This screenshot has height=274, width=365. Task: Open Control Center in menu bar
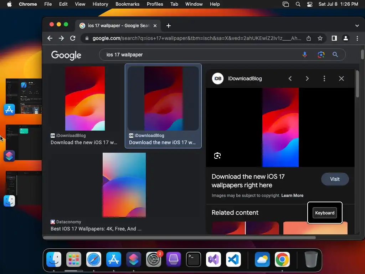(x=310, y=4)
